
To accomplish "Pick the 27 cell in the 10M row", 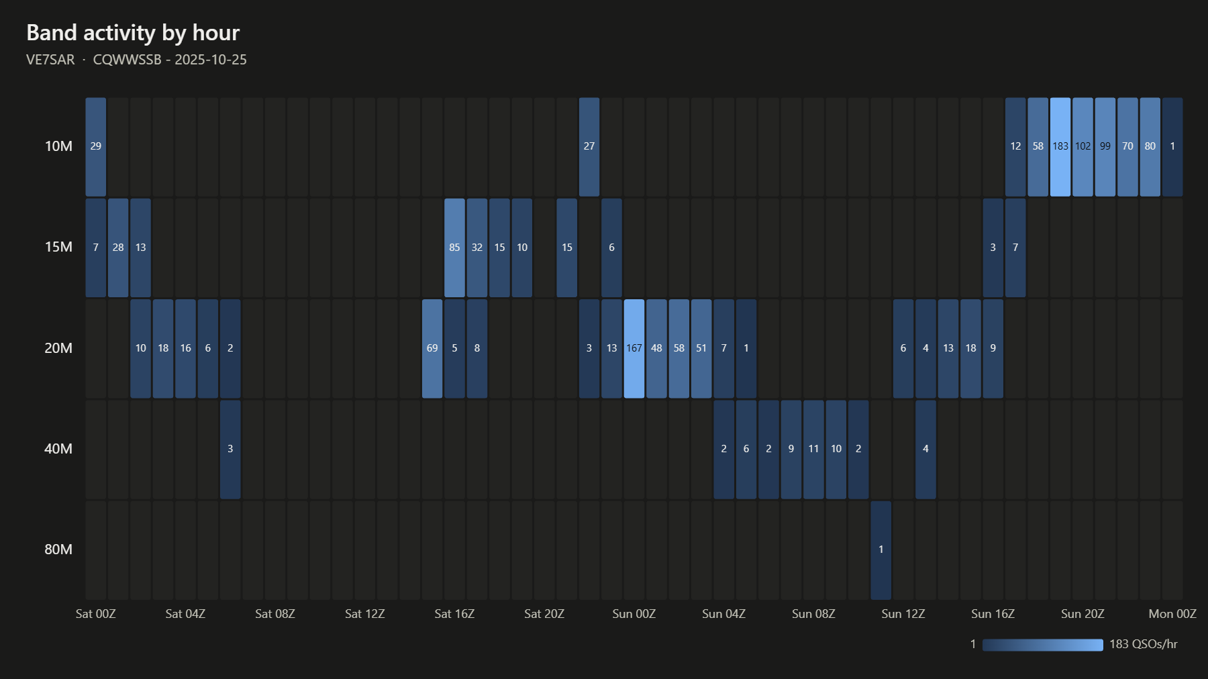I will (x=589, y=147).
